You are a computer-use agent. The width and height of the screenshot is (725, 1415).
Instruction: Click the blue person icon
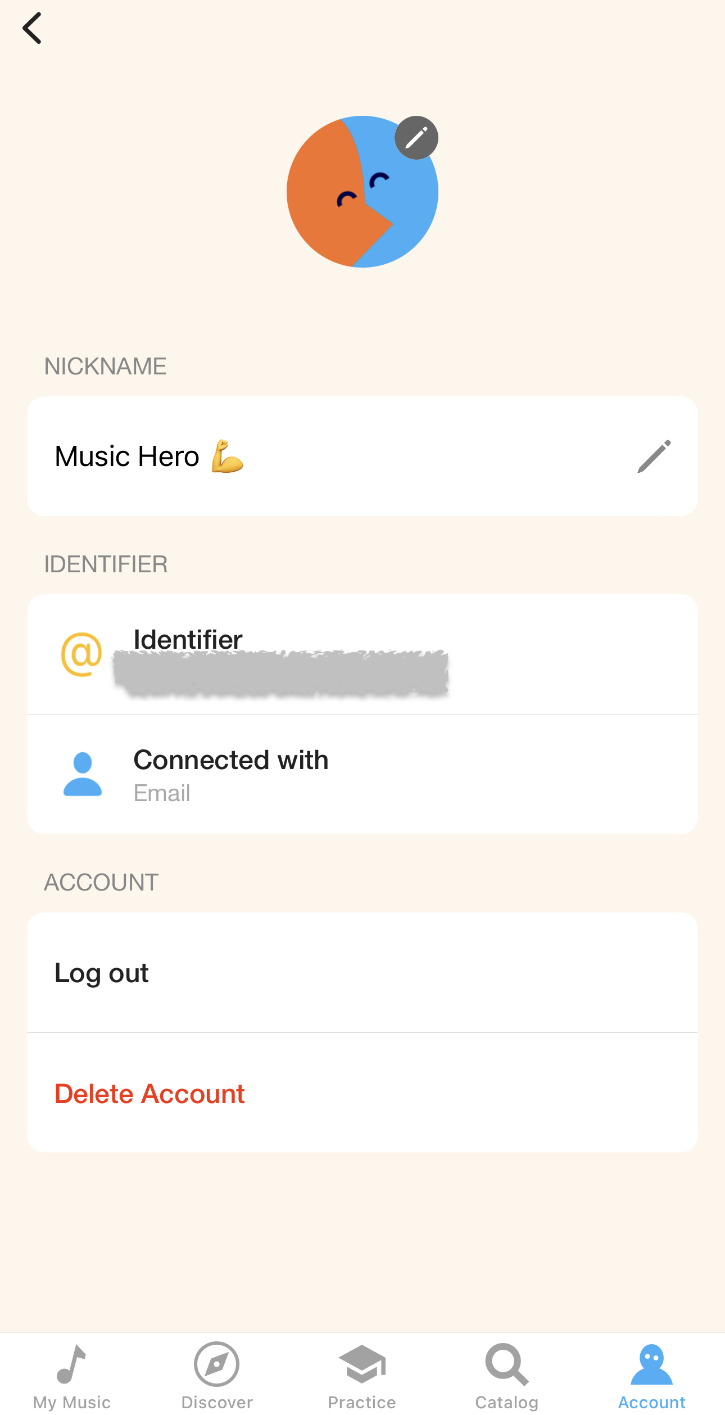tap(83, 774)
